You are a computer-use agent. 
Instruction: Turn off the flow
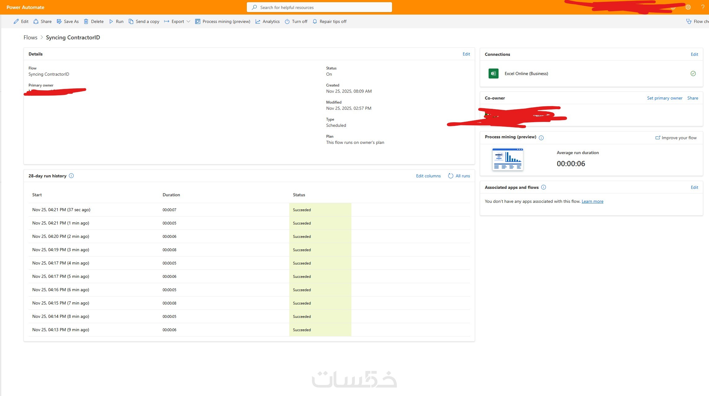click(x=296, y=21)
